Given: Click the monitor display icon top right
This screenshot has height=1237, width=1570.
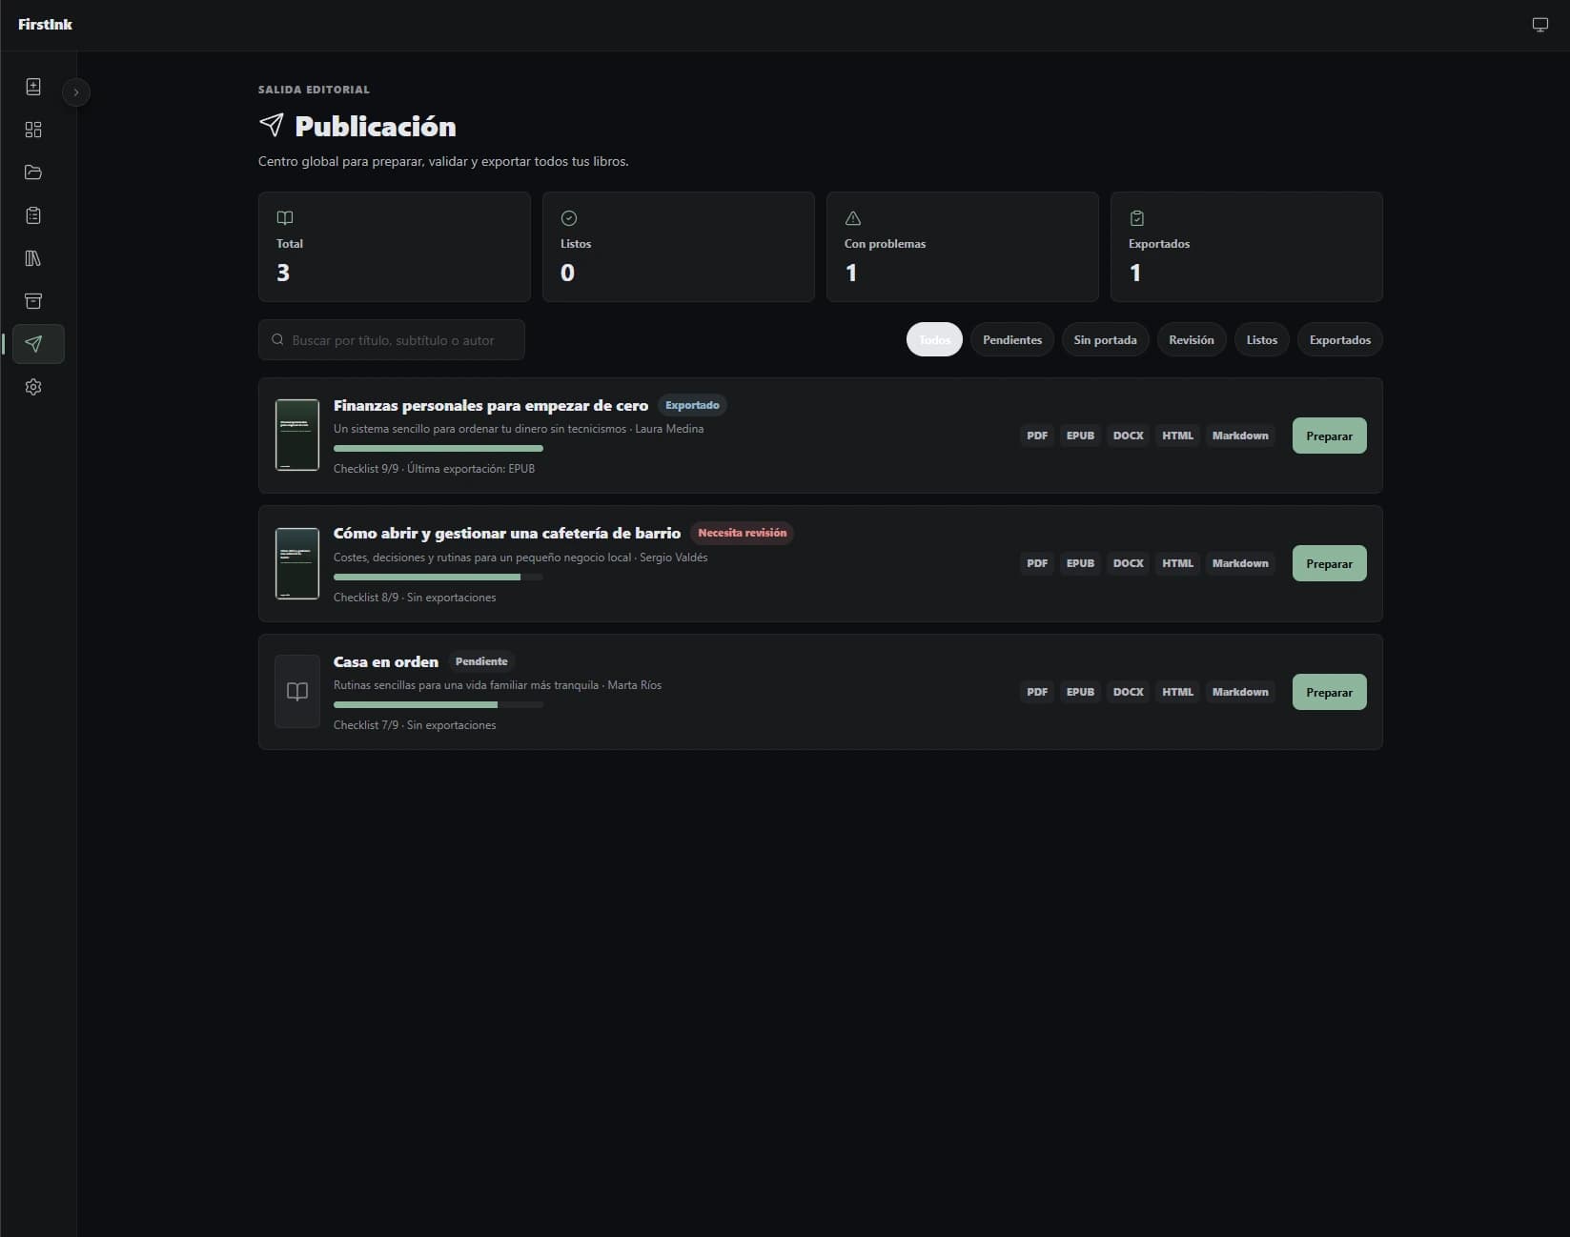Looking at the screenshot, I should 1539,25.
